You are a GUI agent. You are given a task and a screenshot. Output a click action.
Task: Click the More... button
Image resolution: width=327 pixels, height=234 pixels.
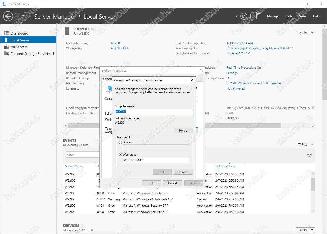click(x=183, y=131)
